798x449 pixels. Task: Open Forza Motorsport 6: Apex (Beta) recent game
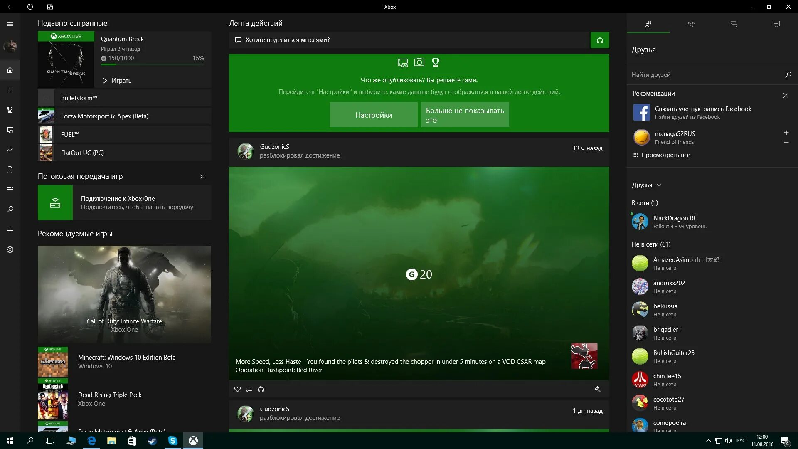[x=124, y=116]
